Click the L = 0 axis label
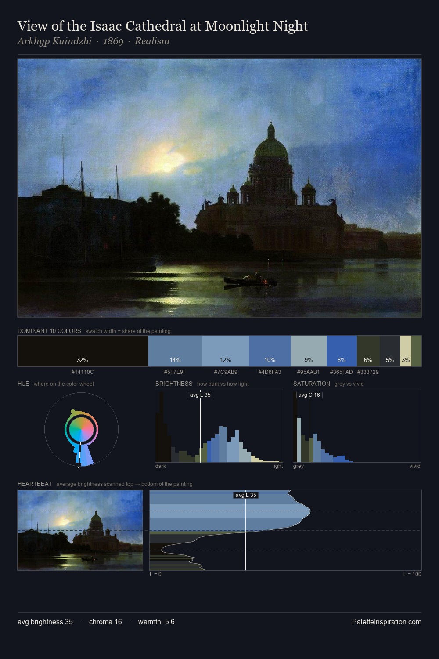The width and height of the screenshot is (439, 659). tap(155, 574)
